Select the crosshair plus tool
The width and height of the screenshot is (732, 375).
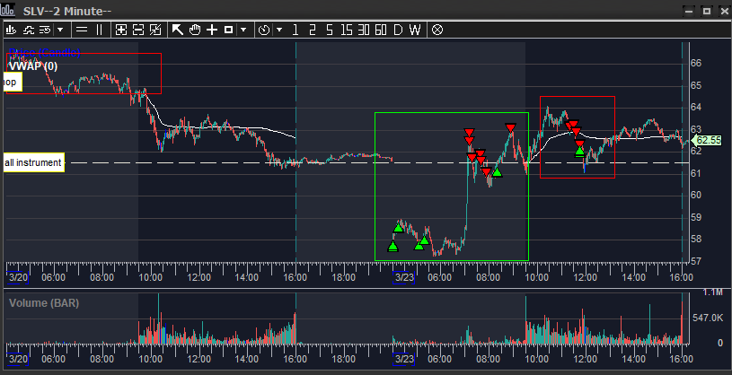pyautogui.click(x=212, y=30)
